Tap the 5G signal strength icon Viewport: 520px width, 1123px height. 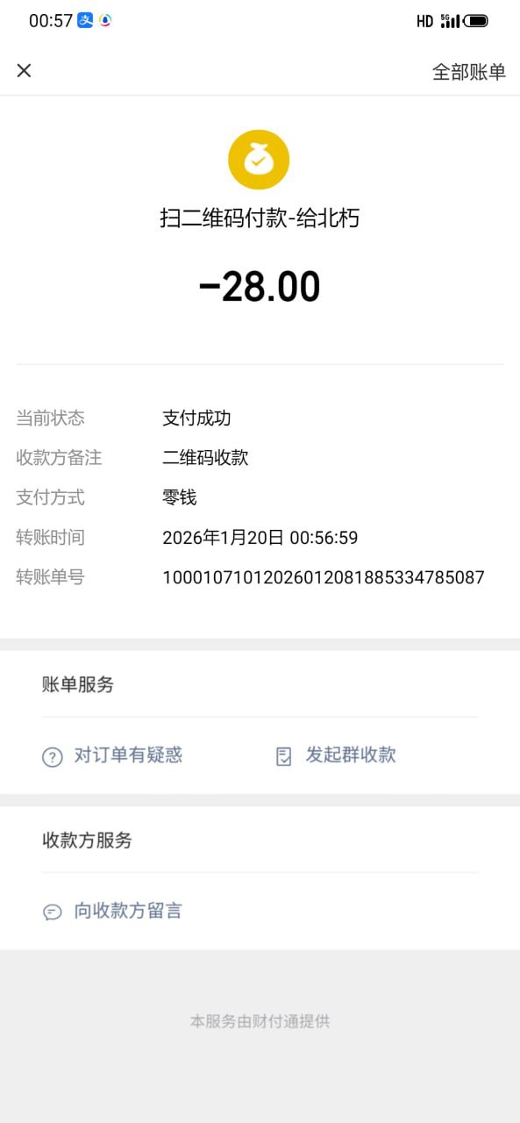(x=450, y=20)
